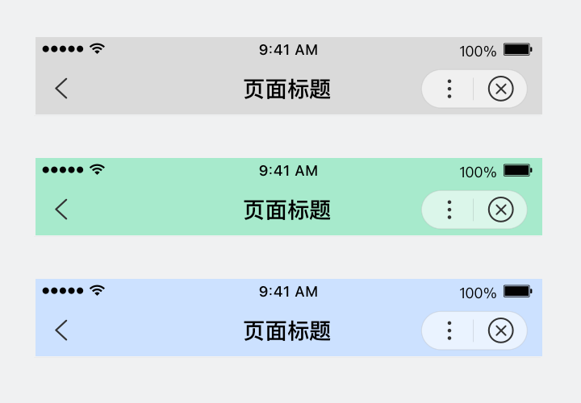Click 9:41 AM time in green bar
Viewport: 581px width, 403px height.
click(x=288, y=171)
